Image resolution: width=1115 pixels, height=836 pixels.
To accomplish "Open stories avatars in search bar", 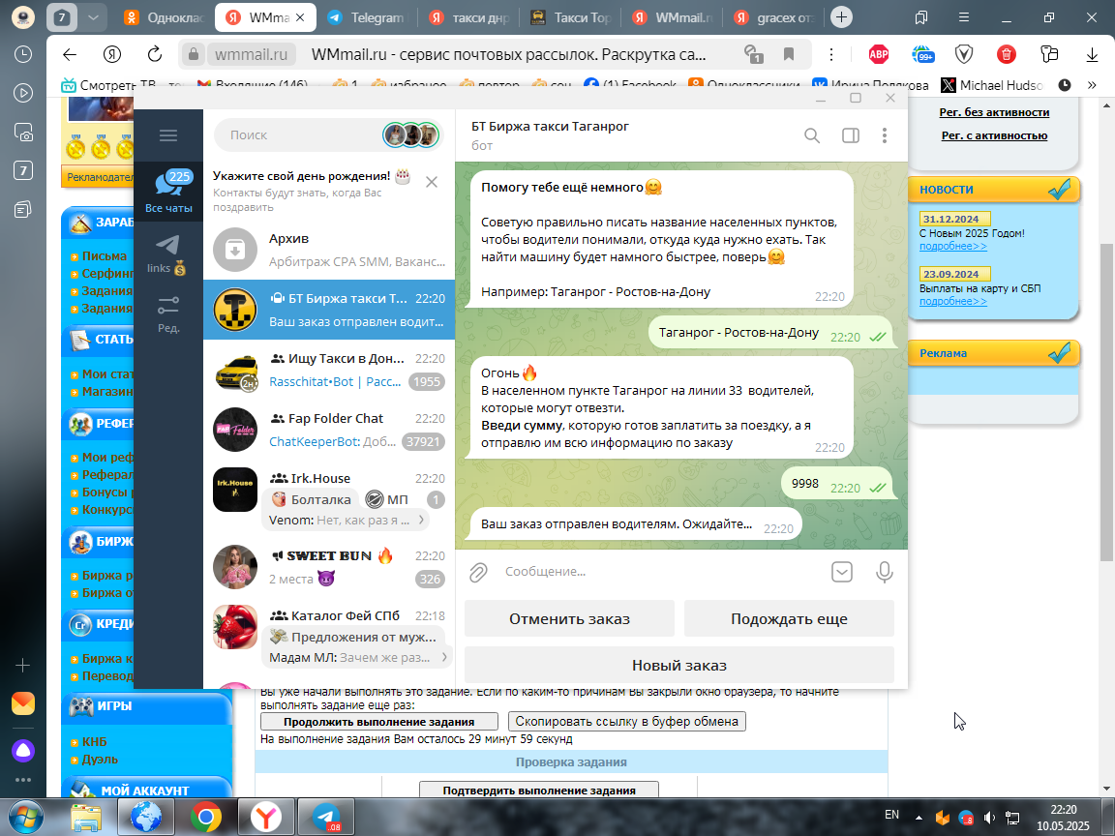I will pyautogui.click(x=411, y=135).
